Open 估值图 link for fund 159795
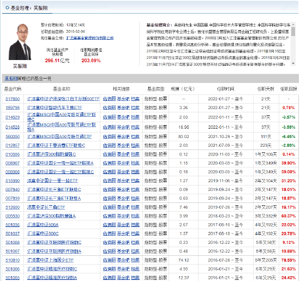Image resolution: width=300 pixels, height=281 pixels. [x=110, y=108]
